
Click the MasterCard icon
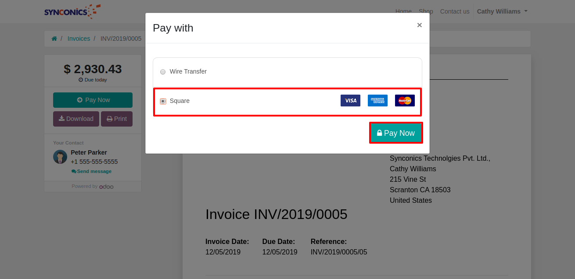405,101
